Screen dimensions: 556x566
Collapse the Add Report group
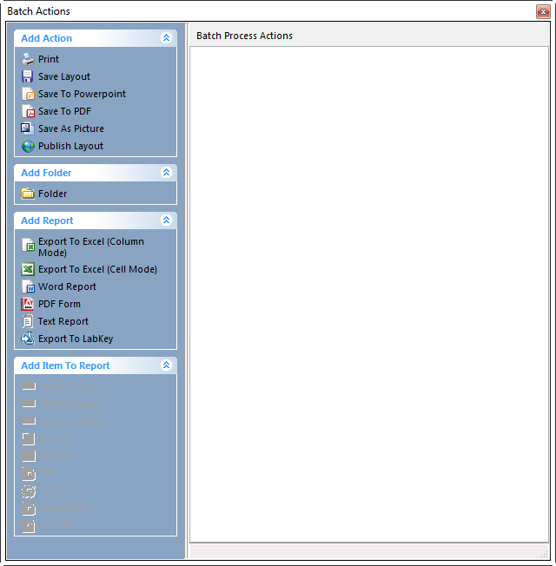[x=166, y=220]
